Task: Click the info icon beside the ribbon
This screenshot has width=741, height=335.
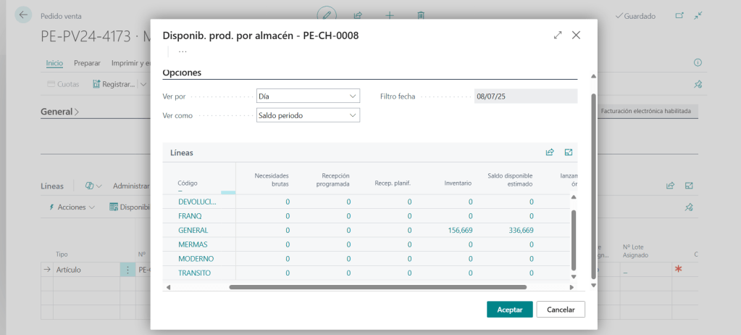Action: [698, 63]
